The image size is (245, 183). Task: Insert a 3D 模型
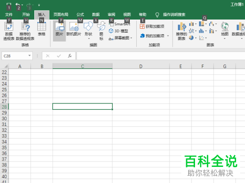119,31
